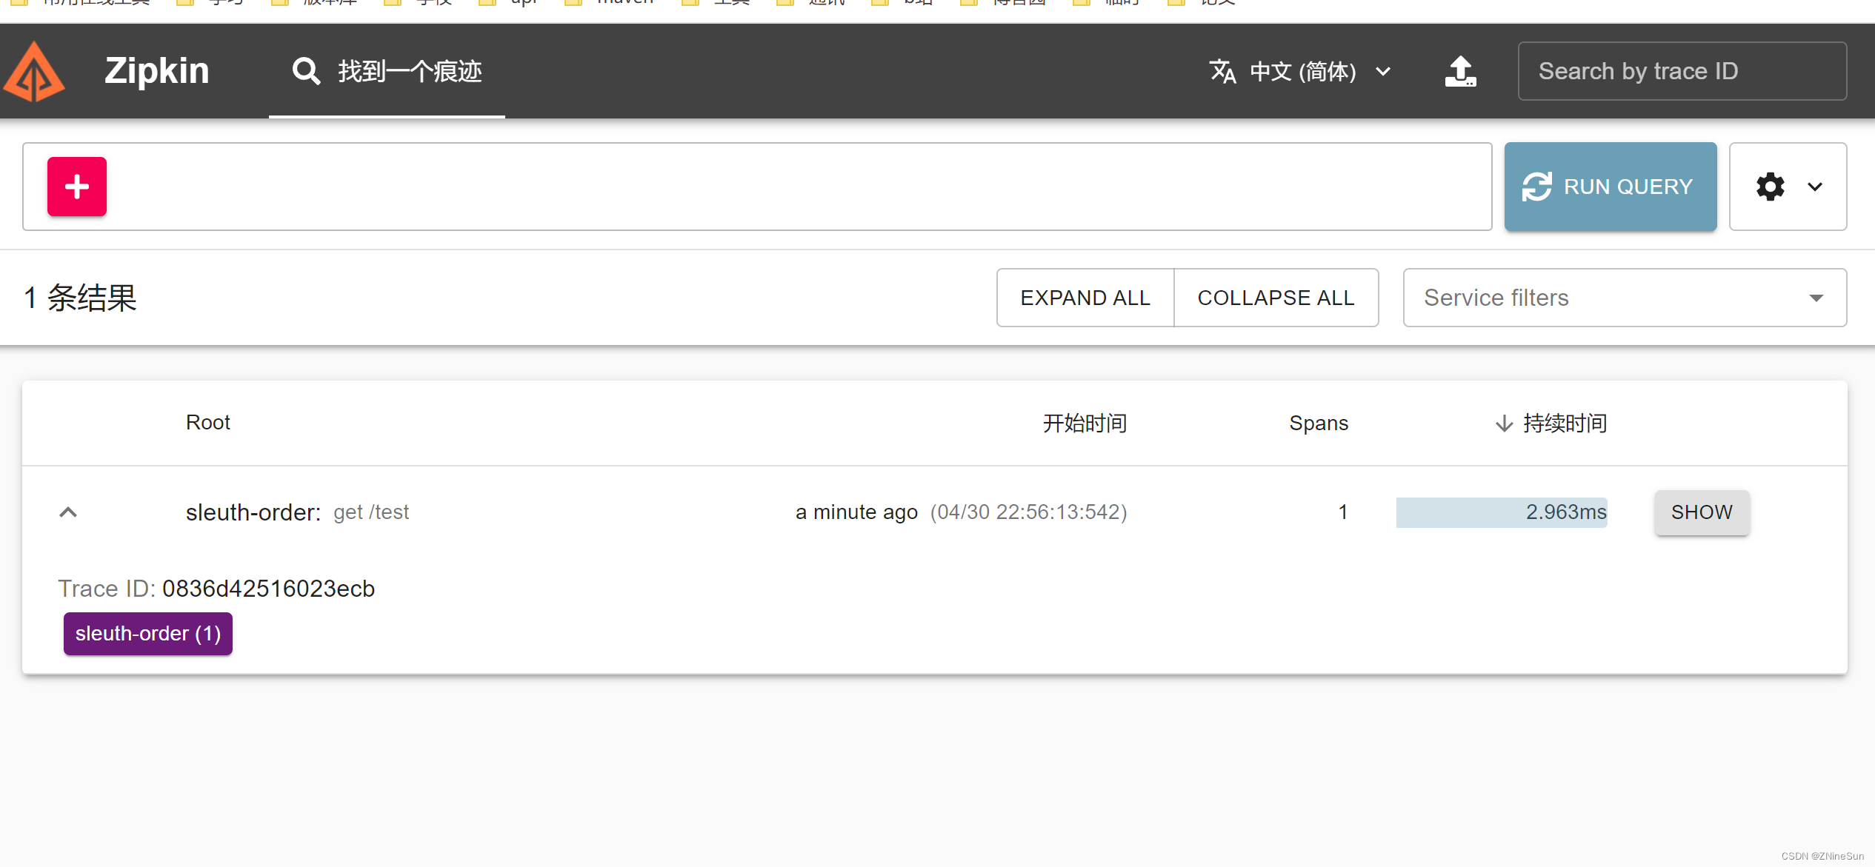Collapse the sleuth-order trace row chevron
This screenshot has height=867, width=1875.
(67, 512)
